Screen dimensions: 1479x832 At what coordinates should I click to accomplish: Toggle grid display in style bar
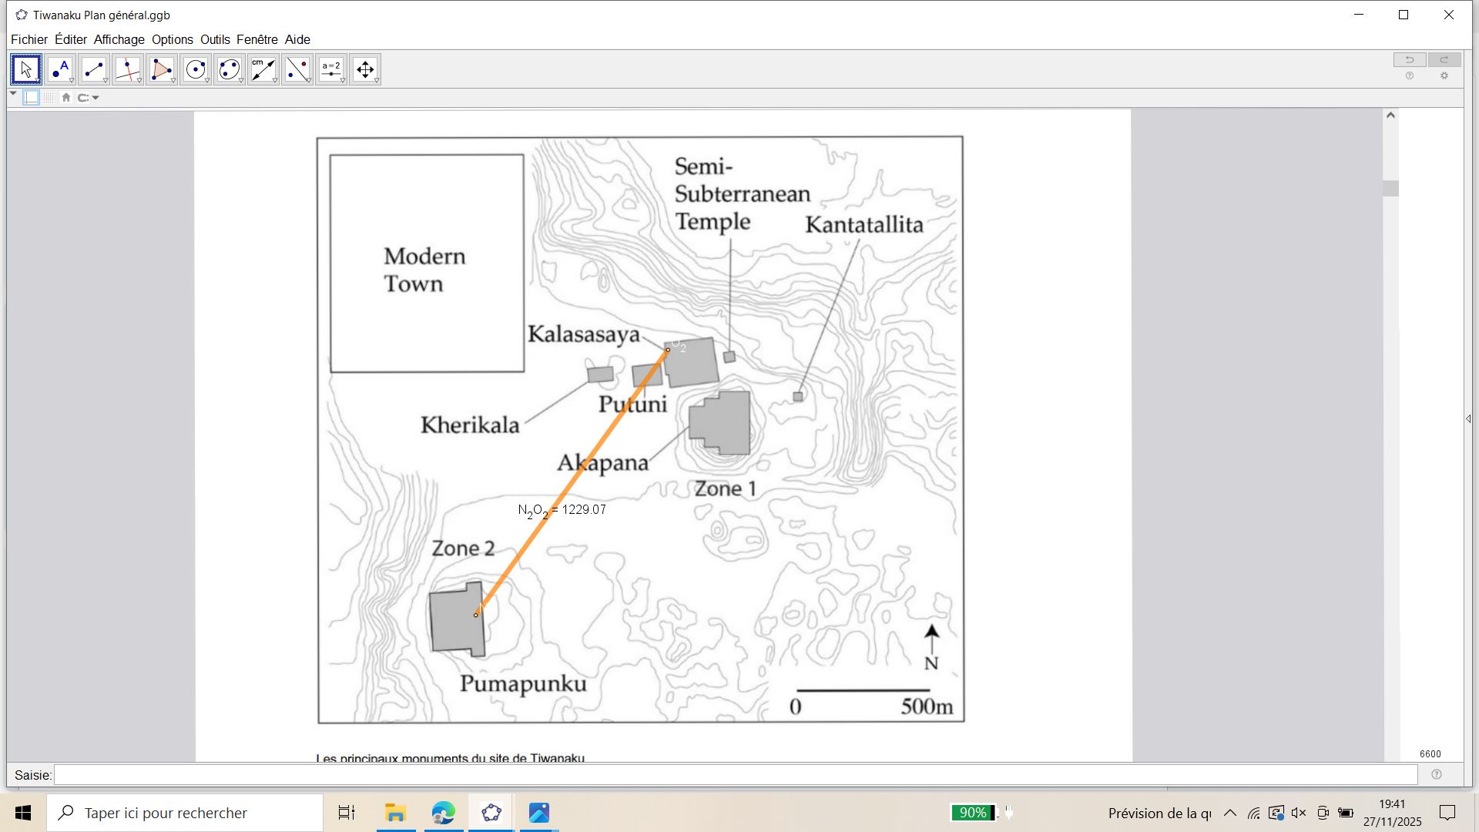(x=49, y=98)
